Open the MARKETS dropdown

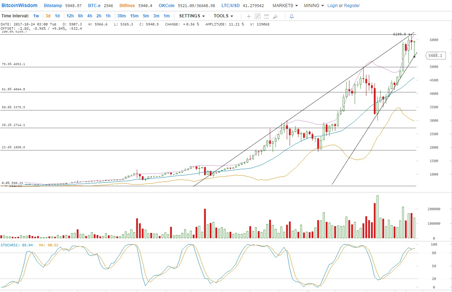pos(285,6)
